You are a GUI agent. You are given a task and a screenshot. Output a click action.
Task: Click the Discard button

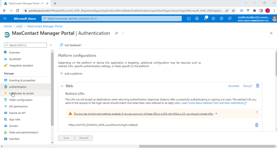point(84,138)
